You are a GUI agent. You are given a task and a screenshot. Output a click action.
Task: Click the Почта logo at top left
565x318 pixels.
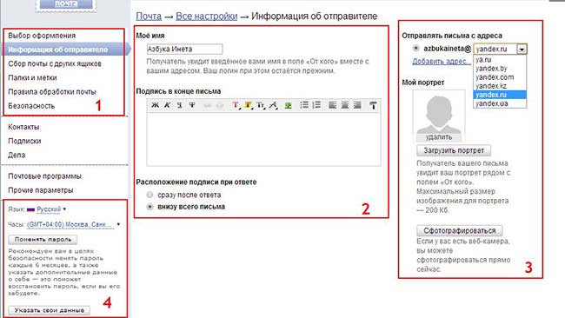(x=66, y=4)
